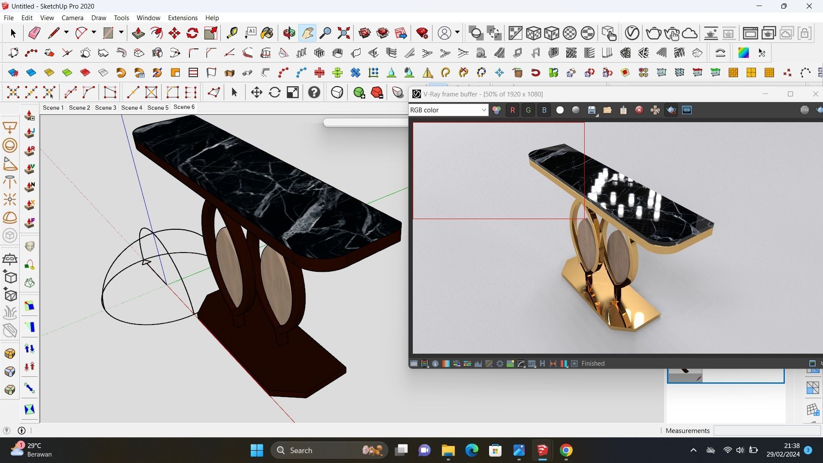Toggle the blue channel in frame buffer
Viewport: 823px width, 463px height.
(x=544, y=110)
